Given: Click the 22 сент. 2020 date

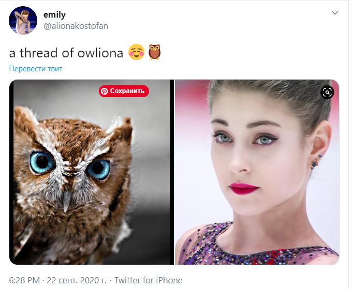Looking at the screenshot, I should (x=77, y=280).
